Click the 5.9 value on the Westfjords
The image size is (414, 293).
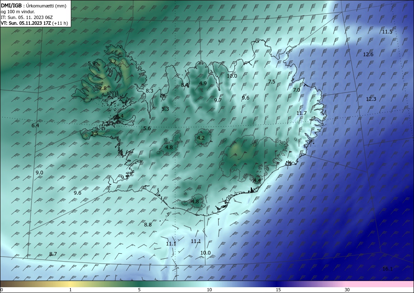pyautogui.click(x=91, y=63)
